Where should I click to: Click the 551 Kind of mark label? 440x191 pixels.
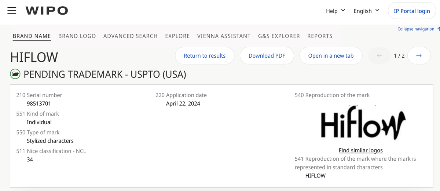pos(37,114)
